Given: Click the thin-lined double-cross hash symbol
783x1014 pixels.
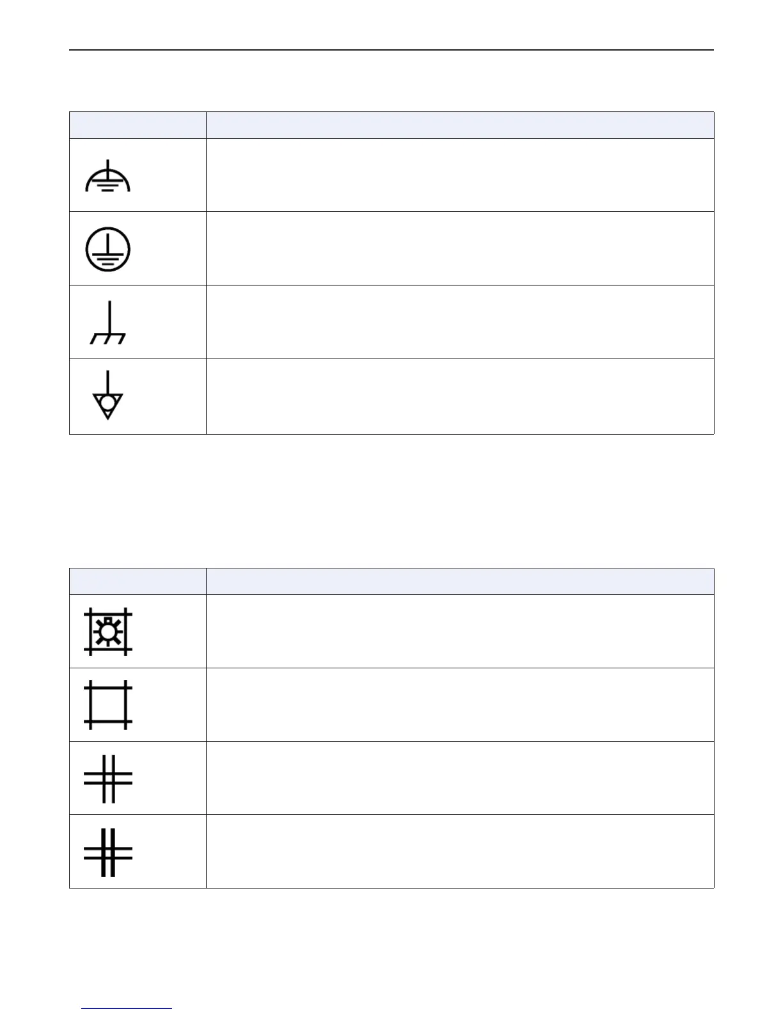Looking at the screenshot, I should point(108,778).
